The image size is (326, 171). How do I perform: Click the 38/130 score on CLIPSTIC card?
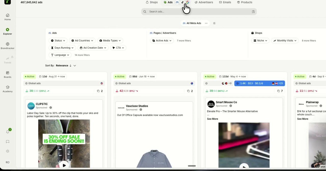(x=37, y=91)
